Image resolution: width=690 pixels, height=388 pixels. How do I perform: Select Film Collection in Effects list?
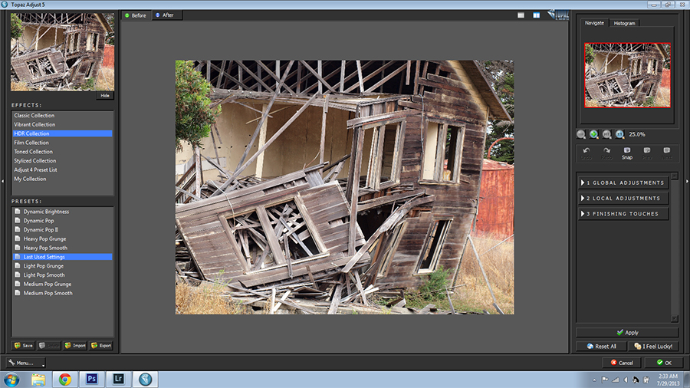(31, 143)
